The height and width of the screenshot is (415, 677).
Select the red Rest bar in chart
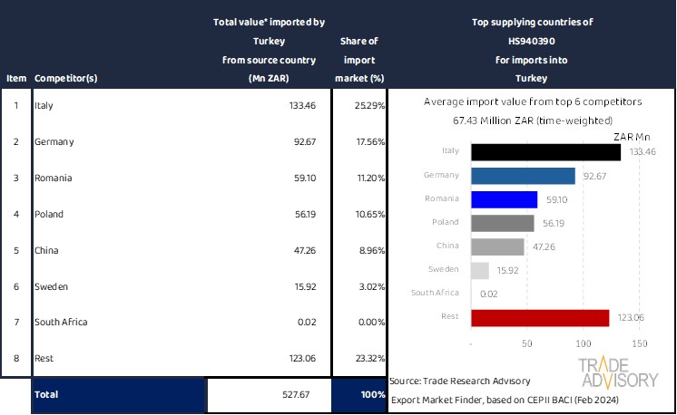(540, 317)
